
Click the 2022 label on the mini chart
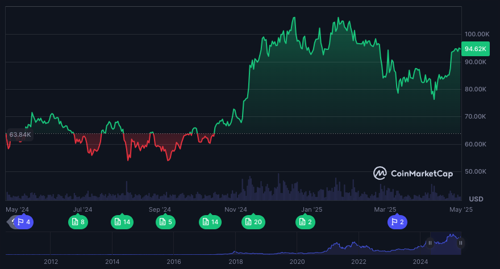point(359,262)
